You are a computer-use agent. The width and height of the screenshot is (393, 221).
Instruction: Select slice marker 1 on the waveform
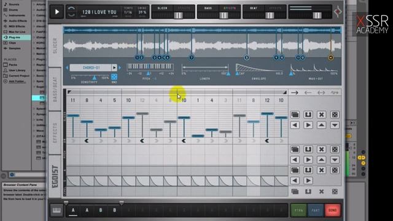coord(137,58)
